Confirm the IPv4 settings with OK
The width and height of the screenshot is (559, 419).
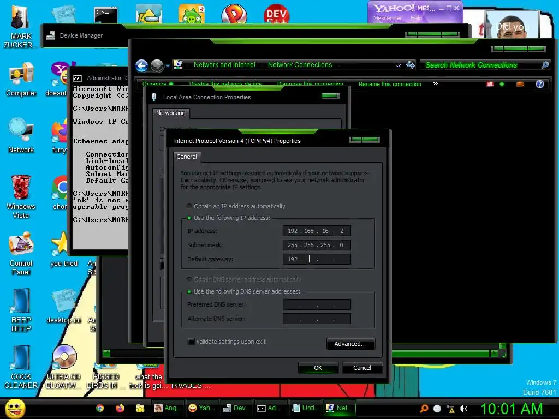[x=318, y=368]
